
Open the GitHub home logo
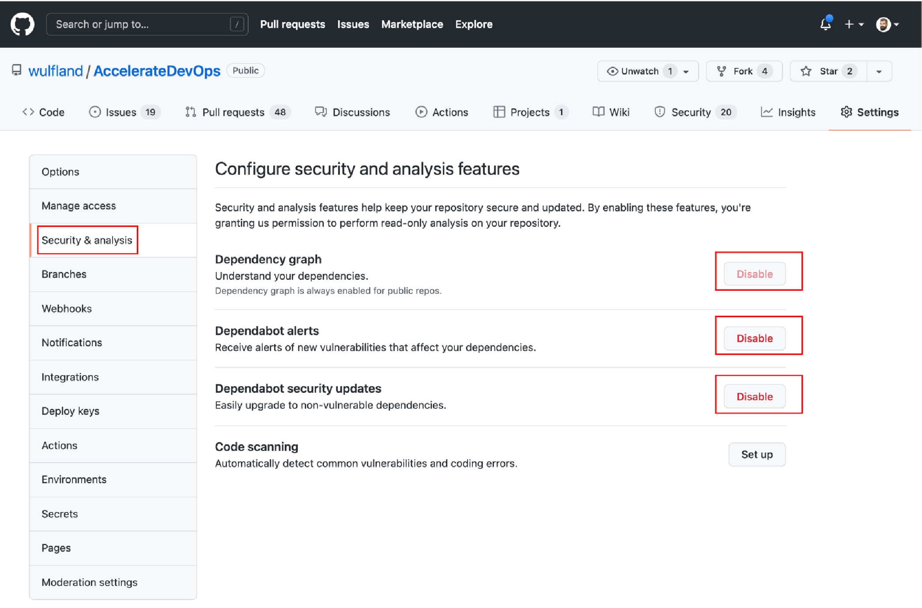[23, 24]
